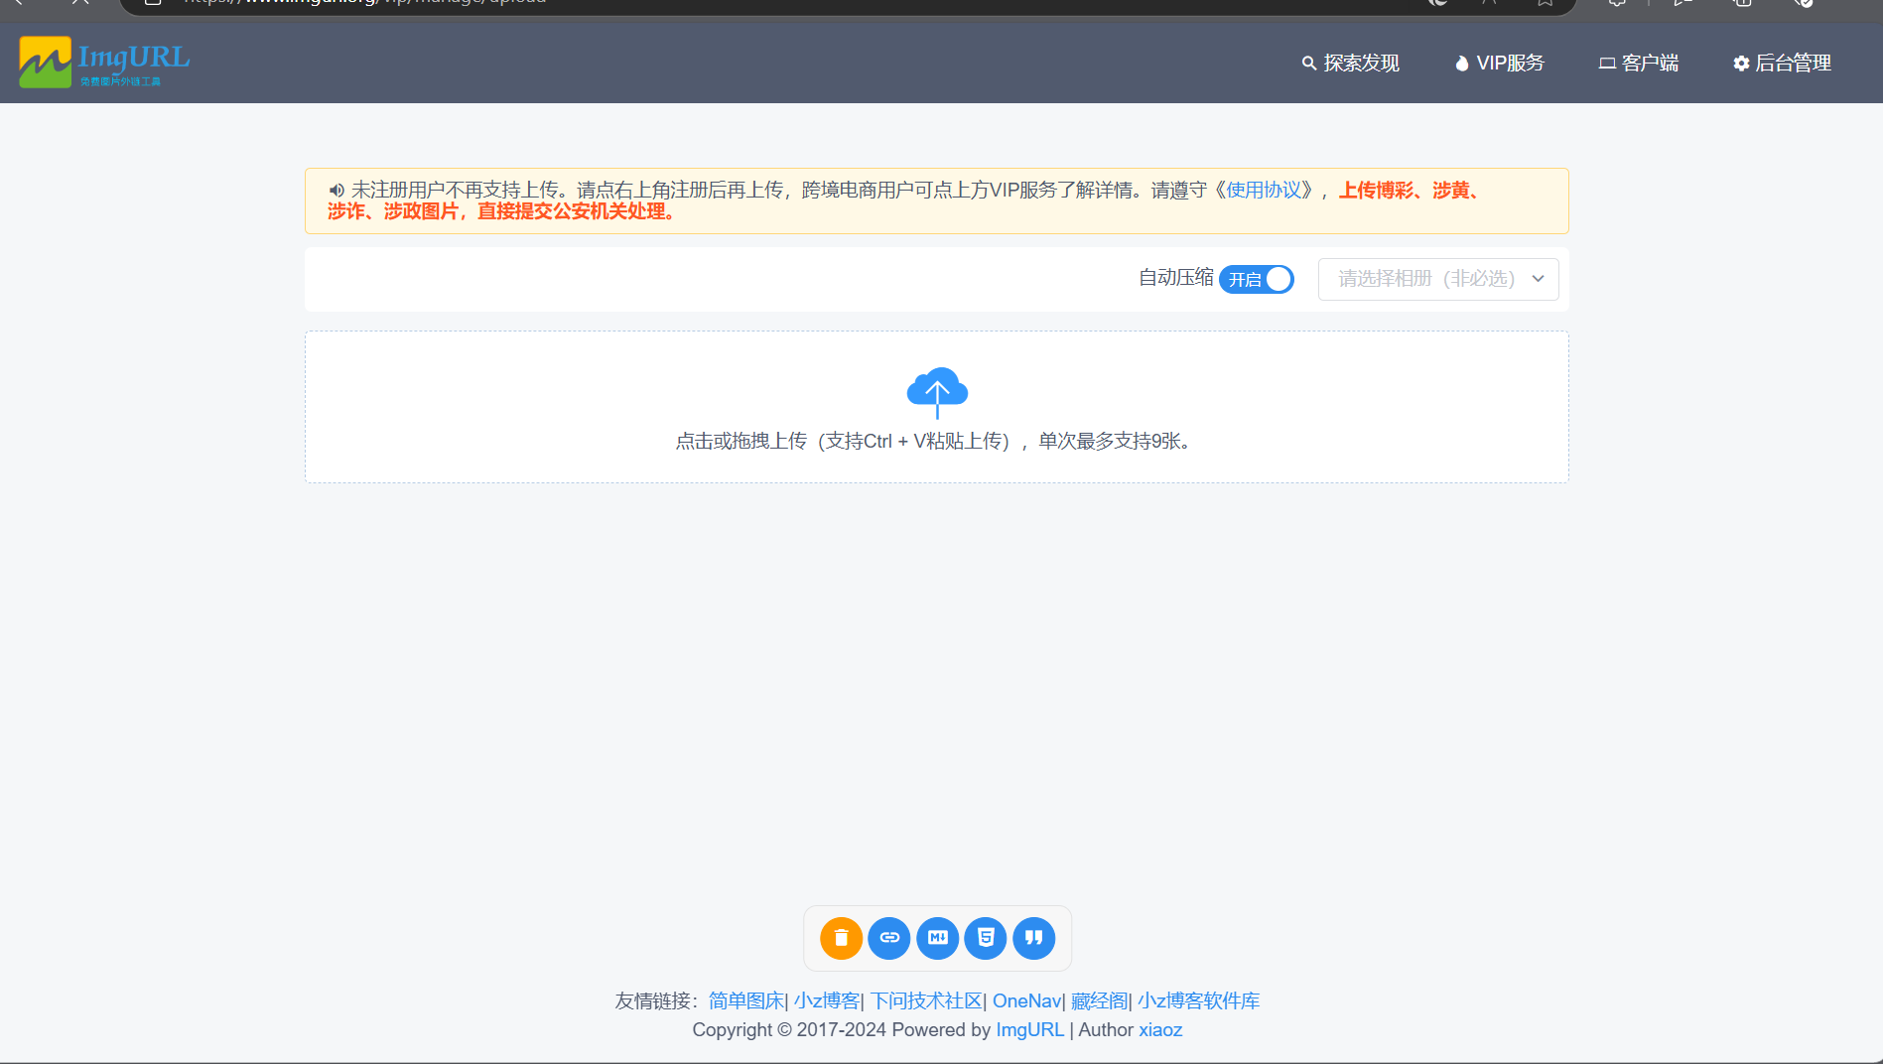The height and width of the screenshot is (1064, 1883).
Task: Open the 使用协议 link in the notice
Action: click(x=1264, y=190)
